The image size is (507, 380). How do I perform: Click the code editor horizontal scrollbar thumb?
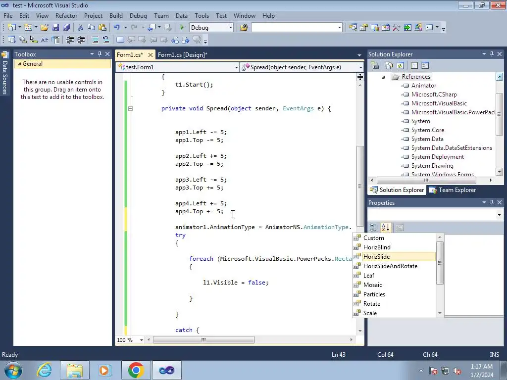click(203, 340)
